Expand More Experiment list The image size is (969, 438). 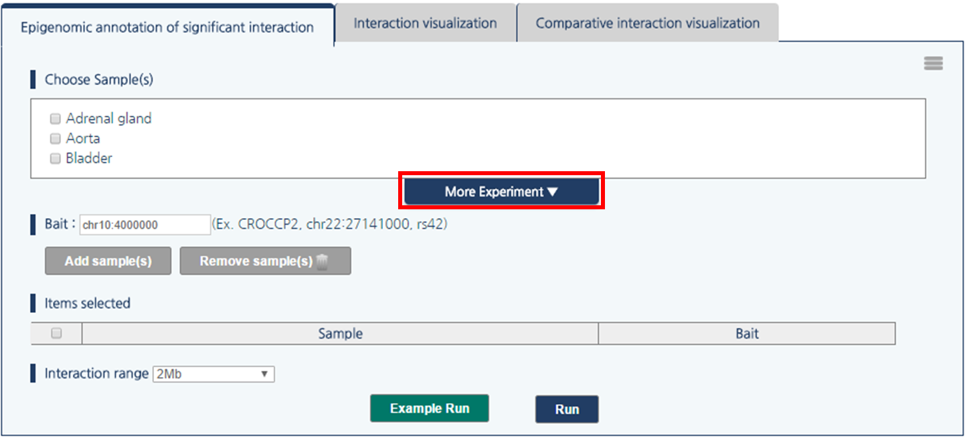coord(501,192)
